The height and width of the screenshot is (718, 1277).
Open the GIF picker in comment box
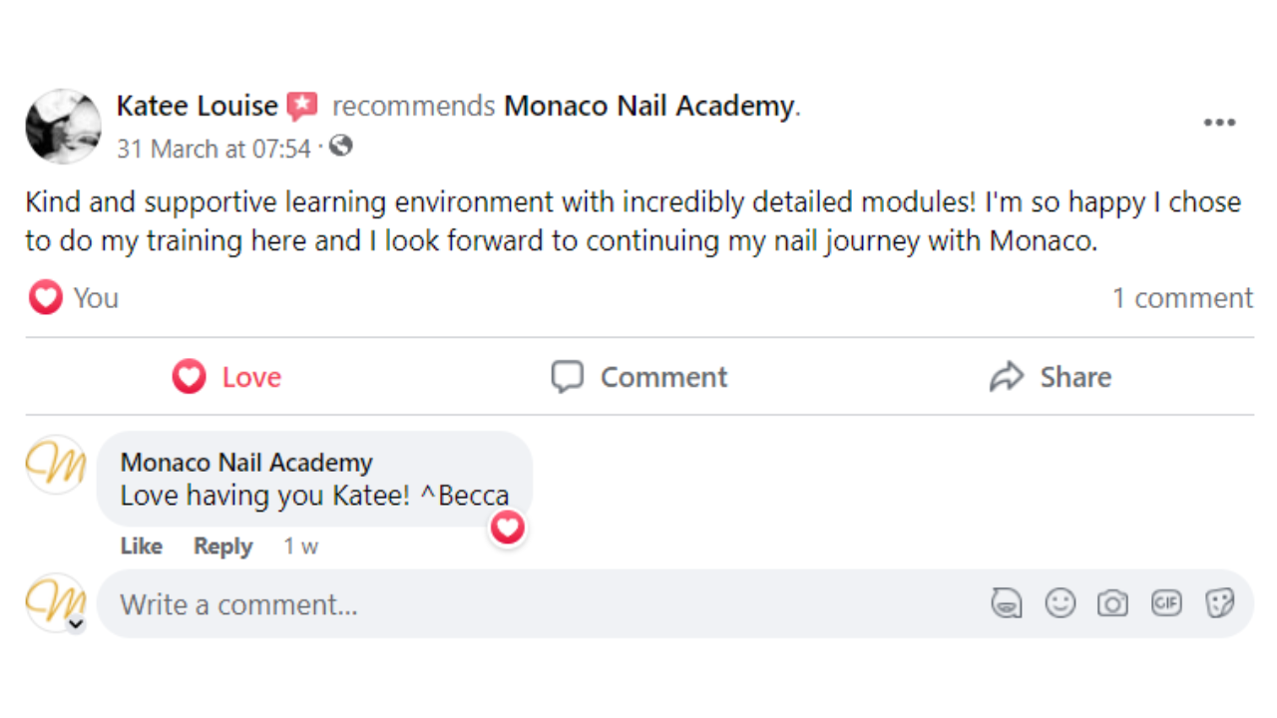1166,603
